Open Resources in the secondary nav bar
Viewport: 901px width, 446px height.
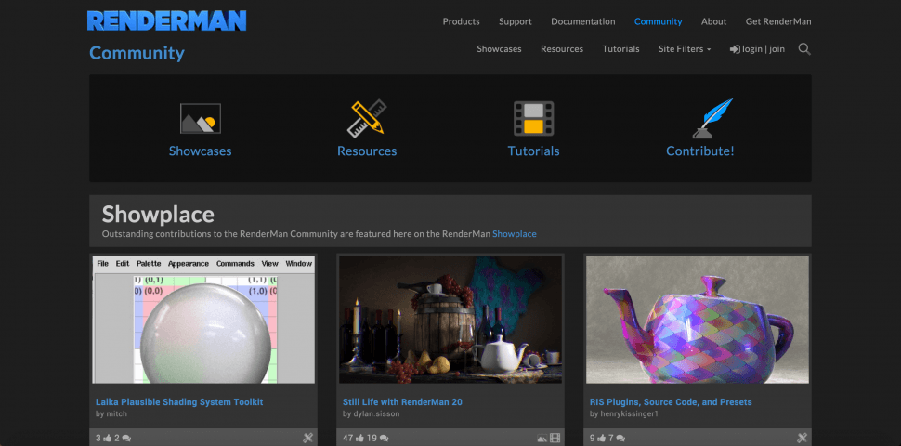click(x=561, y=49)
